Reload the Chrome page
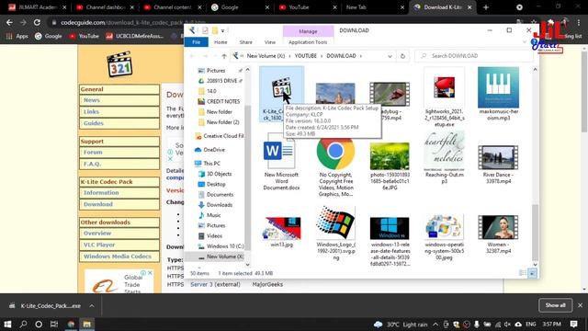 [37, 22]
